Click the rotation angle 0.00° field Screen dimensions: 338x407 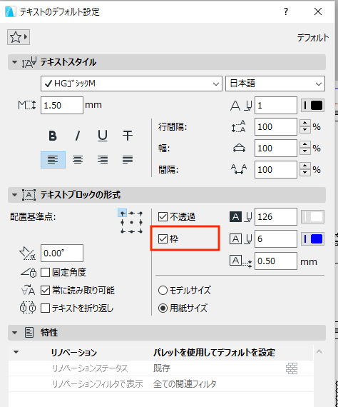62,253
